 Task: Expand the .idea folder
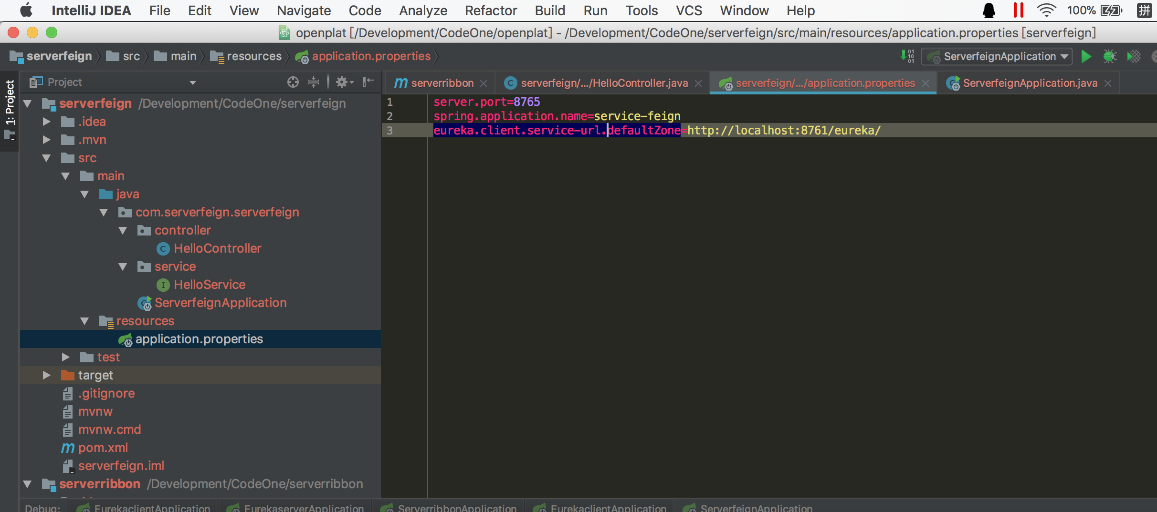click(46, 122)
